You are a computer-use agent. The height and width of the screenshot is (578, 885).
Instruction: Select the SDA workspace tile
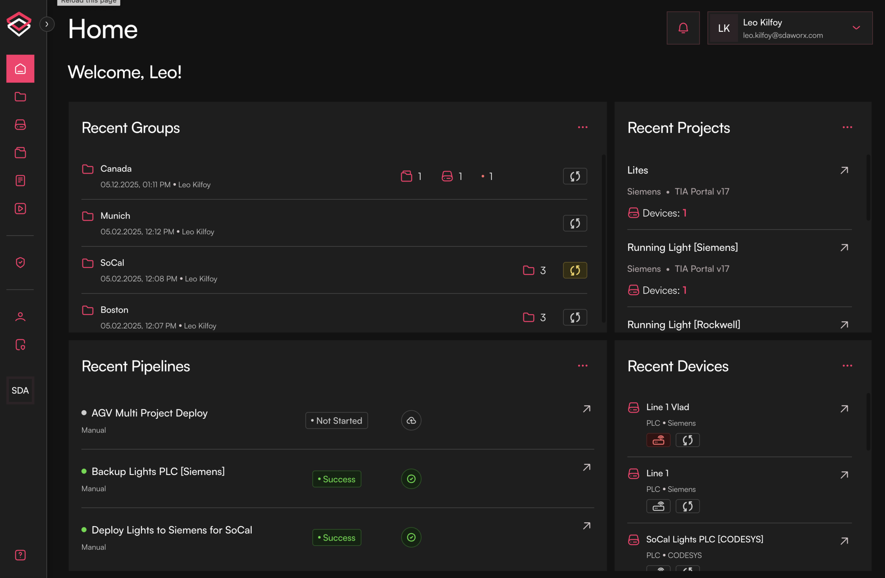[20, 390]
